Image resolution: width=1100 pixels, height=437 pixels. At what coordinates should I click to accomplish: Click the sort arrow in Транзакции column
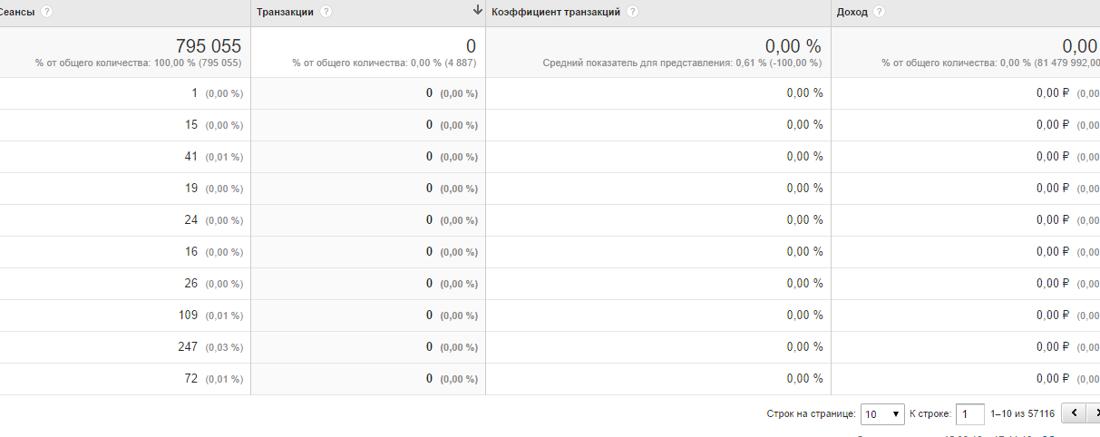click(477, 10)
